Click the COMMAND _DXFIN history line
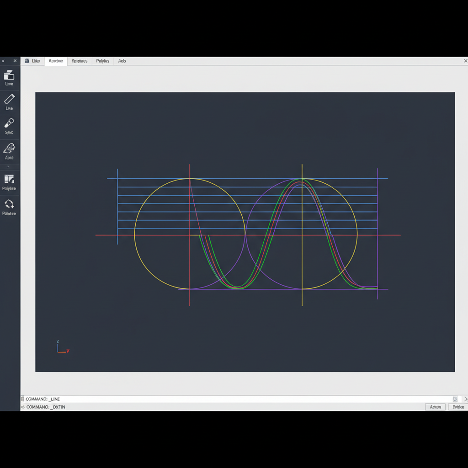The height and width of the screenshot is (468, 468). (x=46, y=407)
